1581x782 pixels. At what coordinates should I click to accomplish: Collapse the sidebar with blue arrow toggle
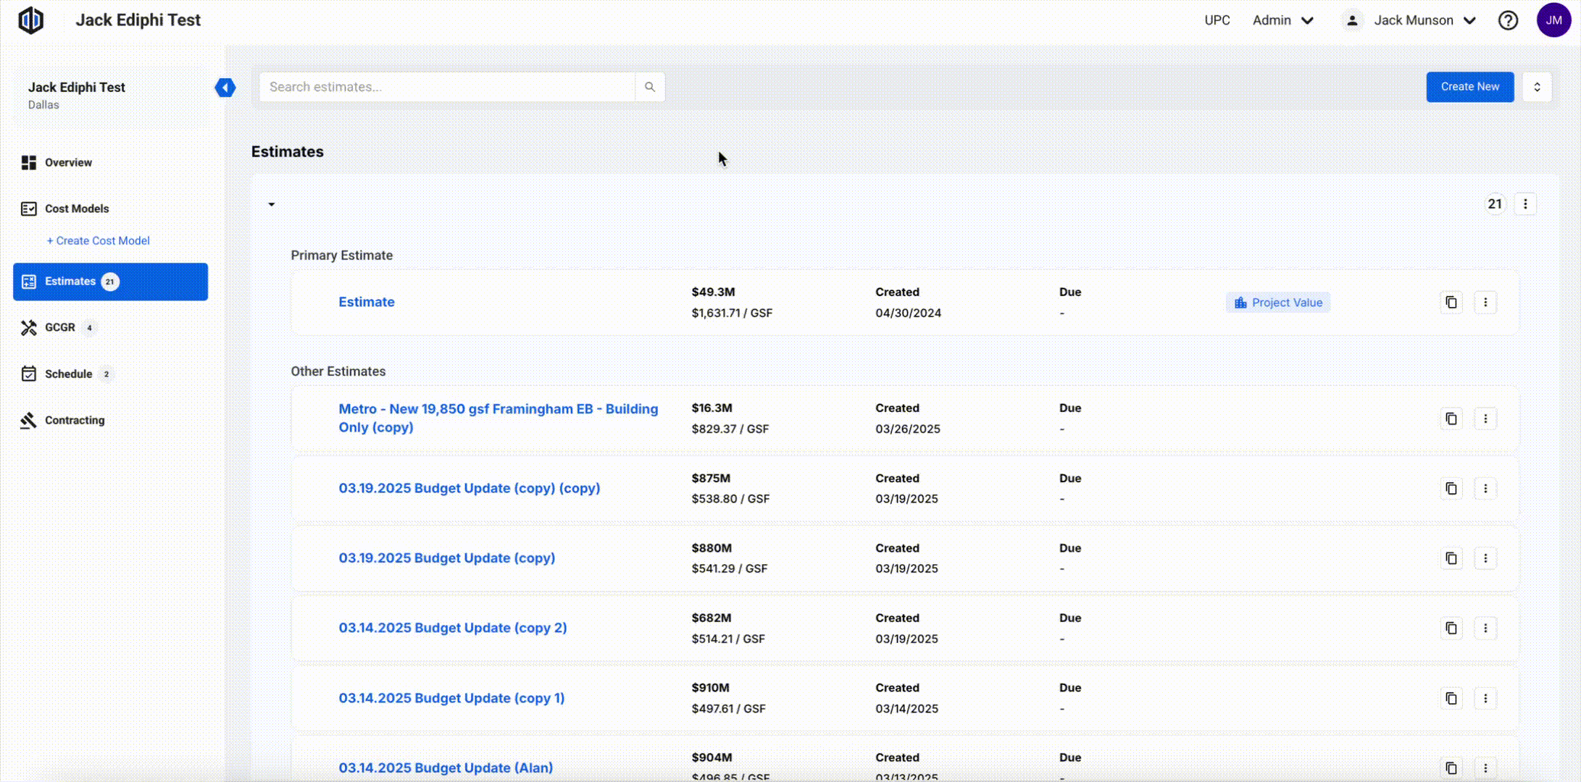point(225,88)
